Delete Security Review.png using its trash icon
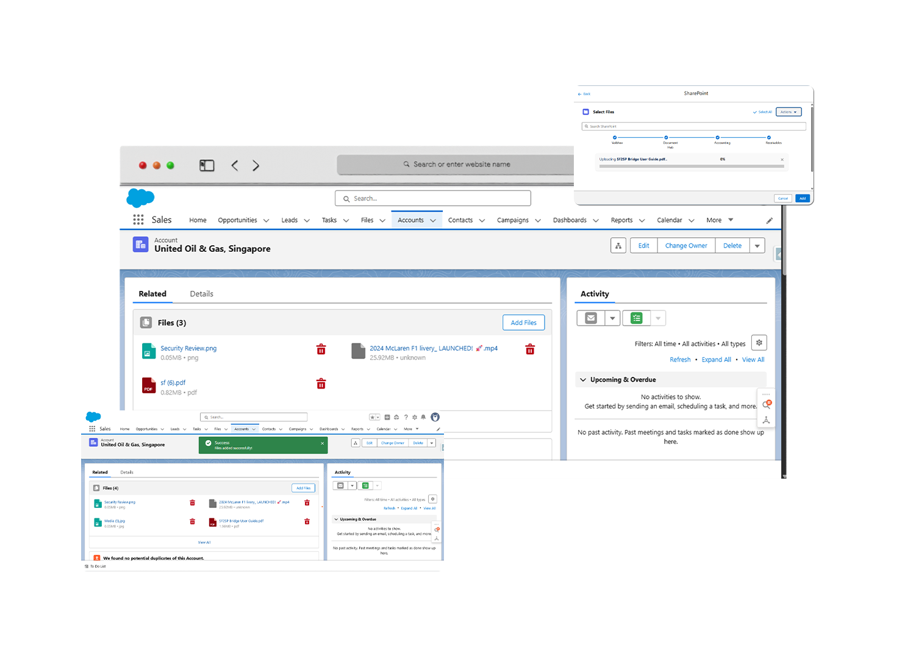 pos(321,349)
